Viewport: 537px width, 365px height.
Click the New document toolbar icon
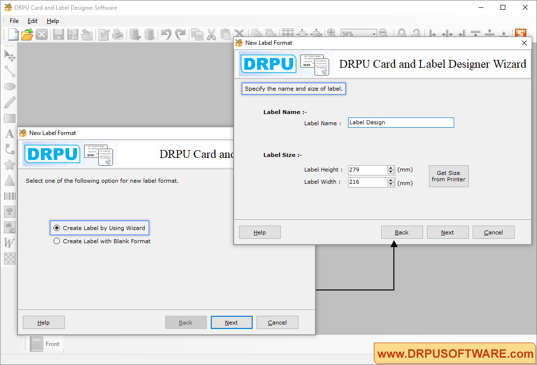point(13,34)
